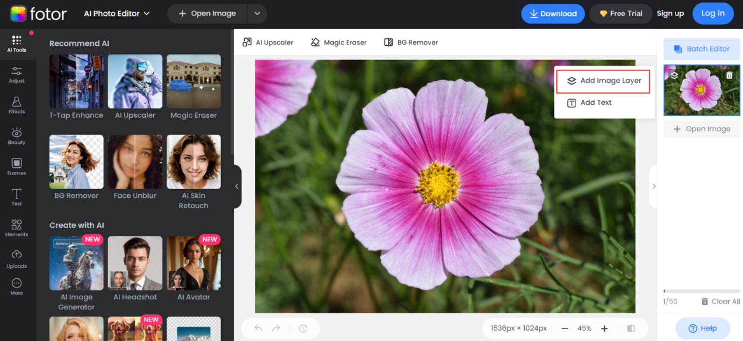The height and width of the screenshot is (341, 743).
Task: Open the More sidebar options
Action: coord(17,286)
